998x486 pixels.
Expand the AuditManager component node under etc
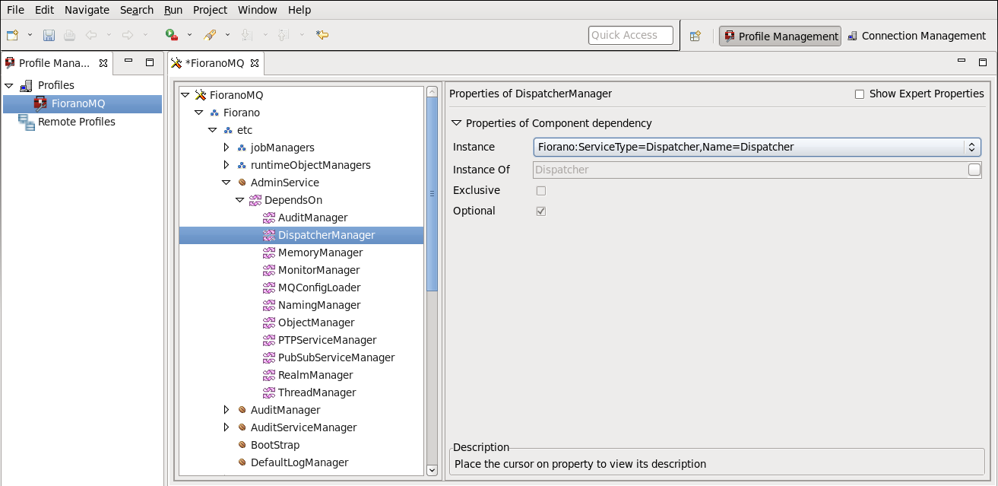tap(227, 410)
